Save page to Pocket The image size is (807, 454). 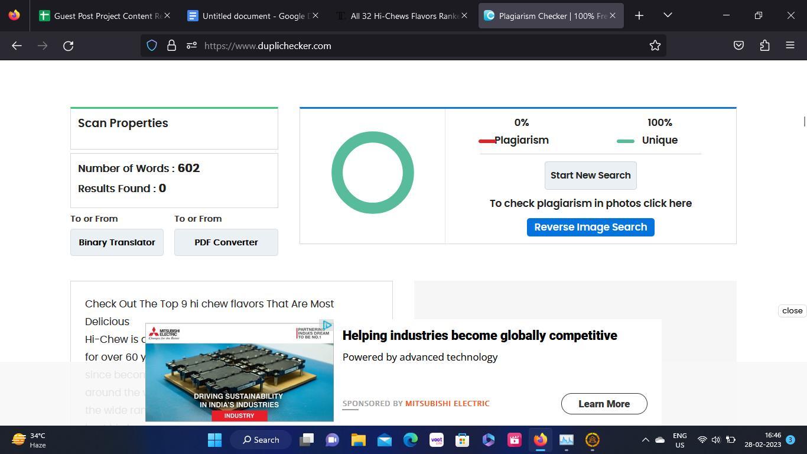click(738, 46)
